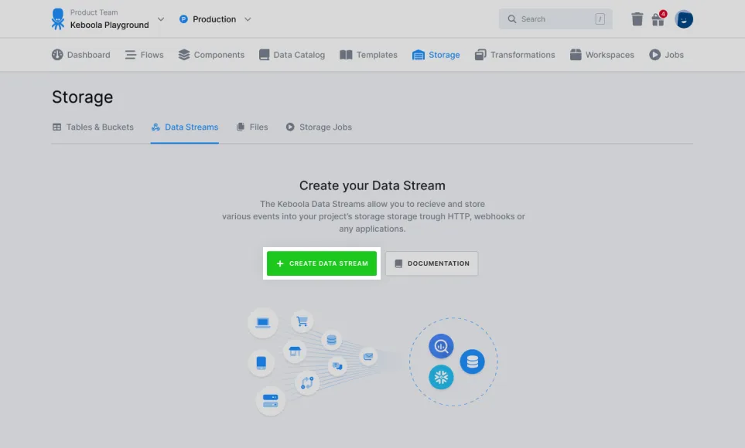
Task: Click the magnifier icon in Search
Action: (511, 19)
